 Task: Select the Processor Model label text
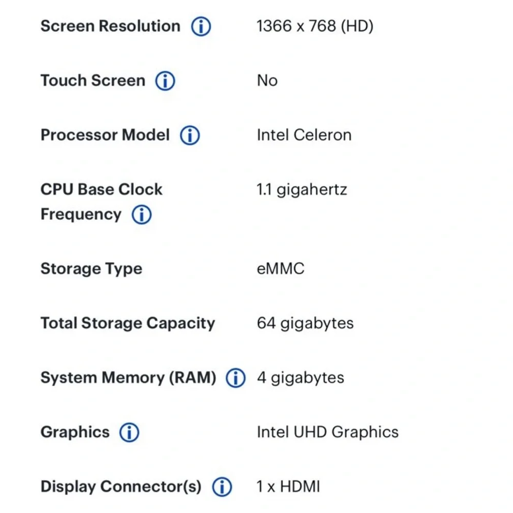coord(105,135)
